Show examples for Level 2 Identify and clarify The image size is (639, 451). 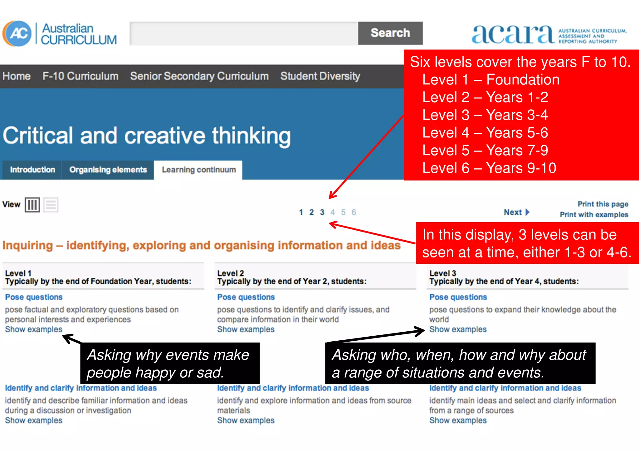pos(246,420)
